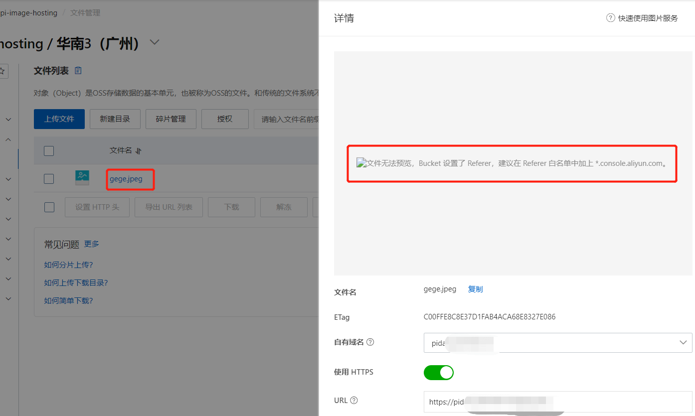Open the gege.jpeg file link
Screen dimensions: 695x416
[x=126, y=179]
